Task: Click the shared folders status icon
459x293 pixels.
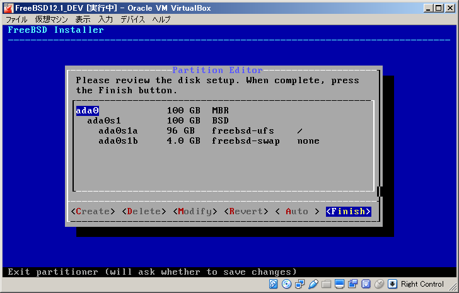Action: pyautogui.click(x=327, y=284)
